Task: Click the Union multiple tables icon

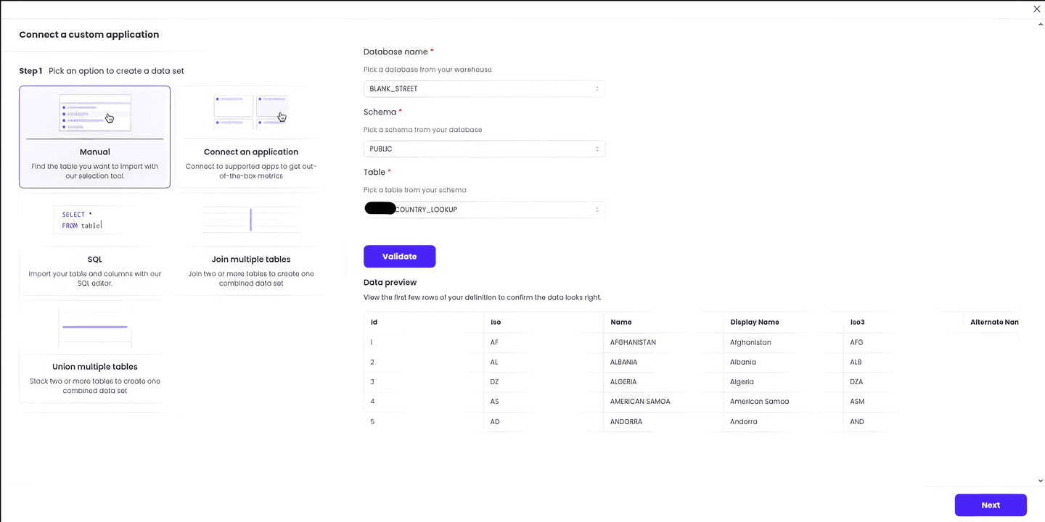Action: (x=94, y=327)
